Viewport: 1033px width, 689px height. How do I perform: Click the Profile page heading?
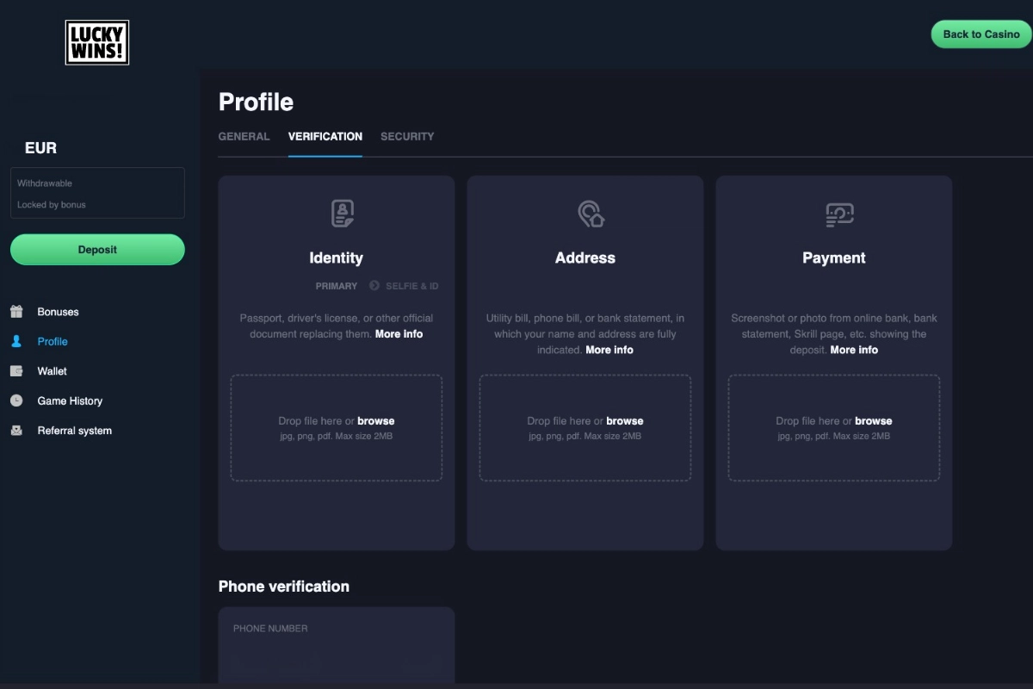pyautogui.click(x=256, y=102)
